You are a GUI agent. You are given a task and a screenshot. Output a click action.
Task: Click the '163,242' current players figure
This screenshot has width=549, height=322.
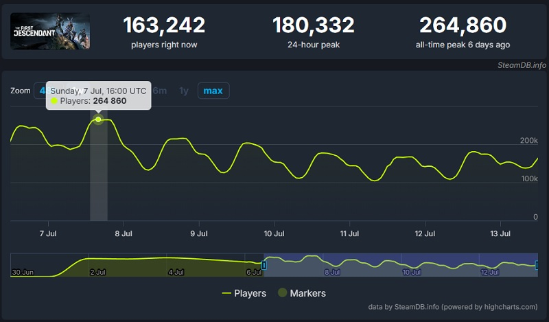point(164,25)
